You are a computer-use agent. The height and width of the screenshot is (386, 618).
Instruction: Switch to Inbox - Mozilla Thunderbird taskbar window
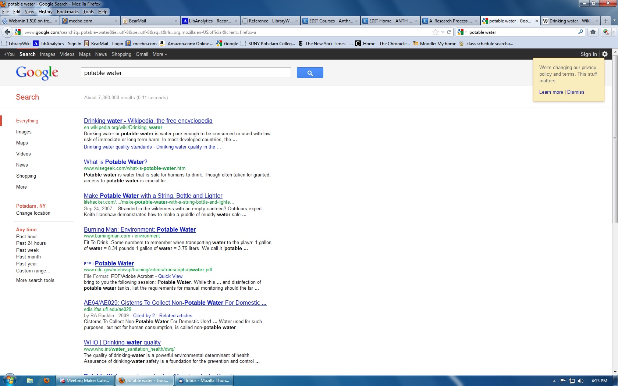click(x=204, y=380)
